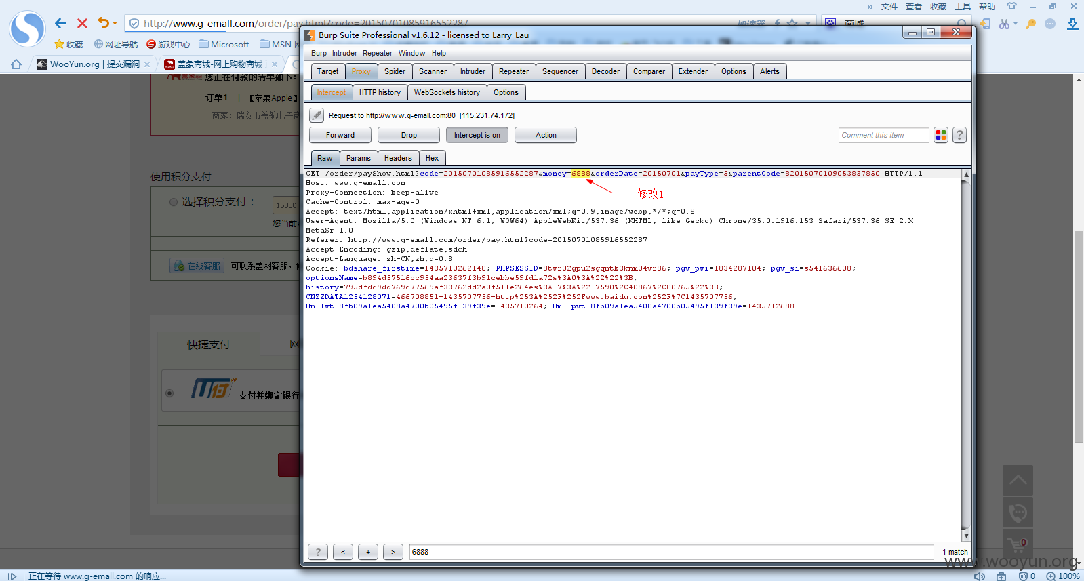Click the browser home icon

(16, 64)
